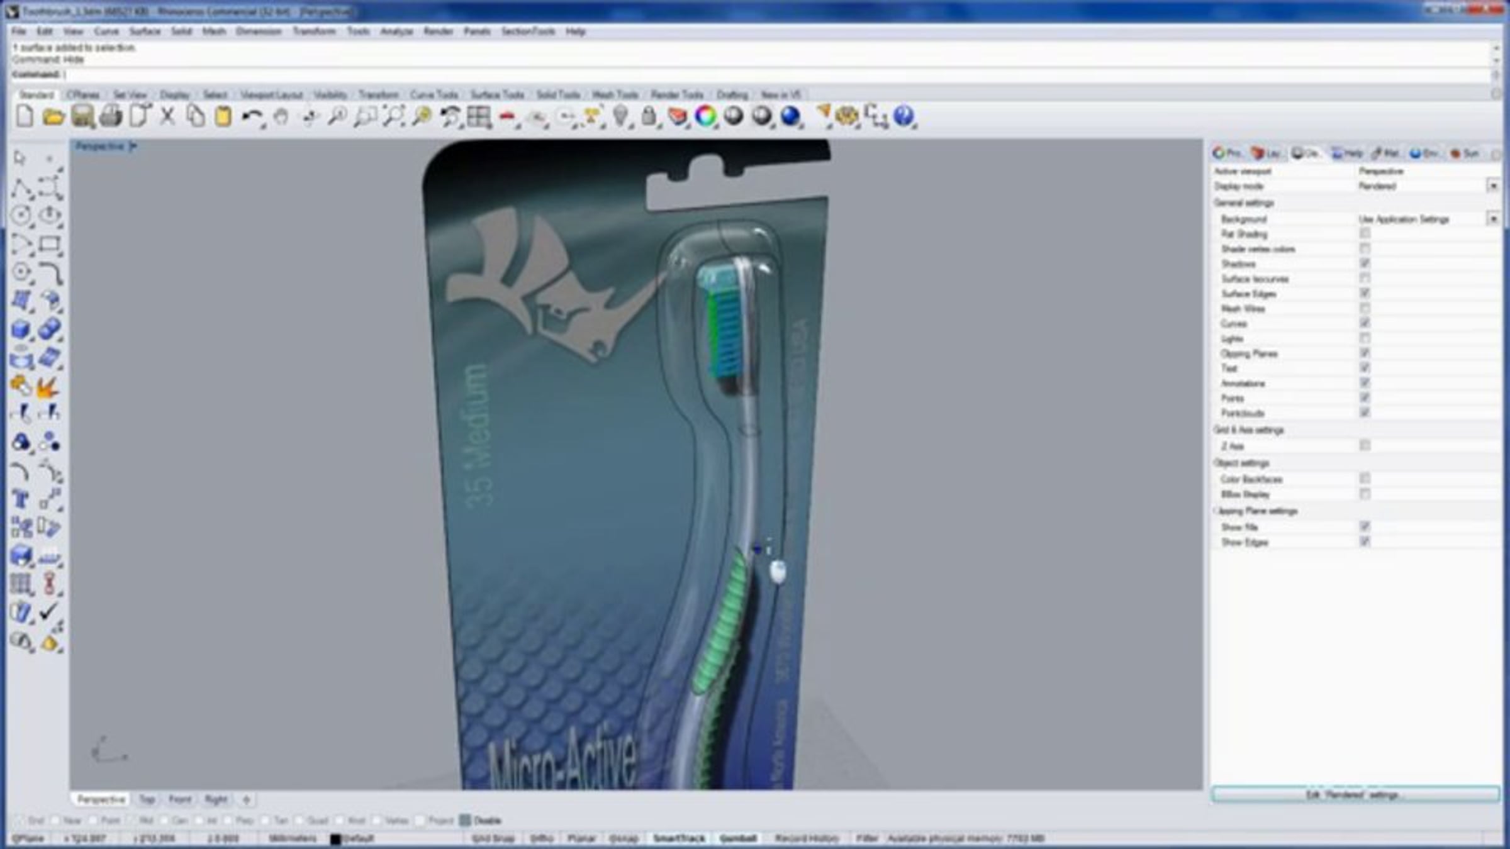
Task: Click the Print icon
Action: (x=111, y=117)
